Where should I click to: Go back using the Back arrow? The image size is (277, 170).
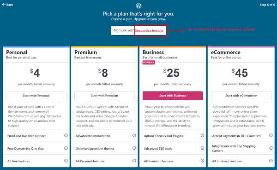[7, 5]
